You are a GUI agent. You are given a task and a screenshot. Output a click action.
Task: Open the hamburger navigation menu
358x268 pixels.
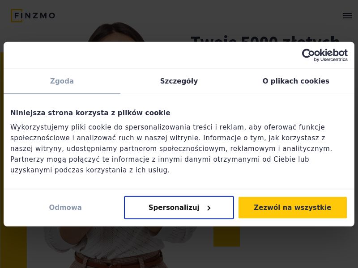(x=347, y=16)
